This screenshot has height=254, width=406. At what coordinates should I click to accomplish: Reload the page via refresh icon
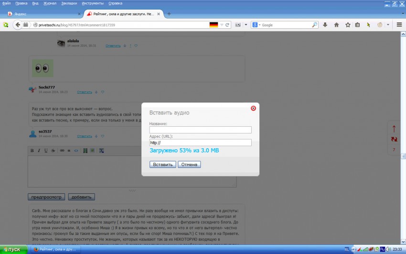pos(227,25)
